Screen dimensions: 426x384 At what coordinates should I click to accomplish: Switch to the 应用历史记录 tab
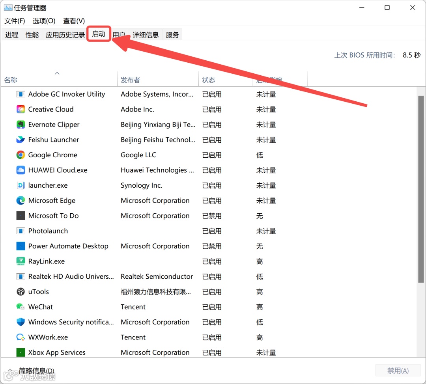tap(65, 35)
